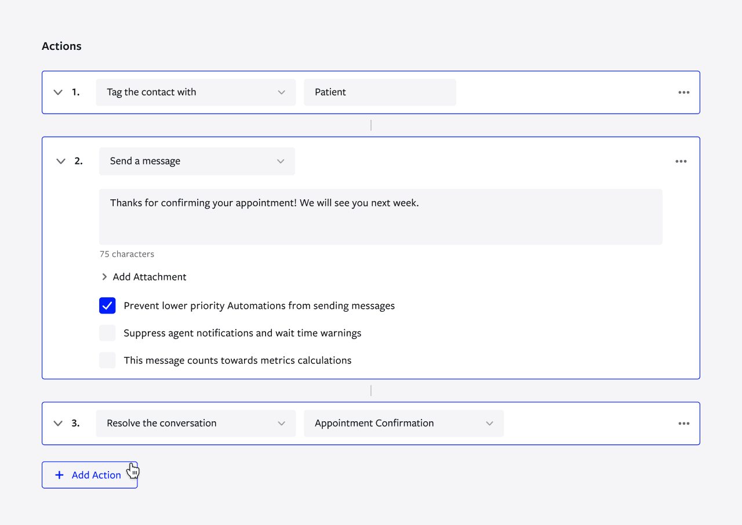Collapse action 2 Send a message

[61, 161]
